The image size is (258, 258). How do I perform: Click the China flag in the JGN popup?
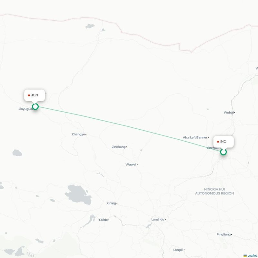pyautogui.click(x=29, y=95)
